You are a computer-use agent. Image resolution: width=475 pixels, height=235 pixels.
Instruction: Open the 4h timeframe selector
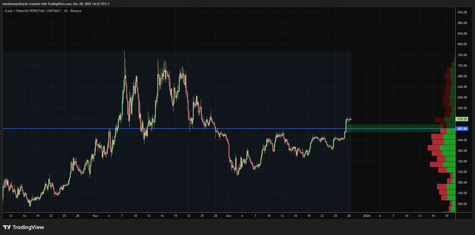(66, 11)
